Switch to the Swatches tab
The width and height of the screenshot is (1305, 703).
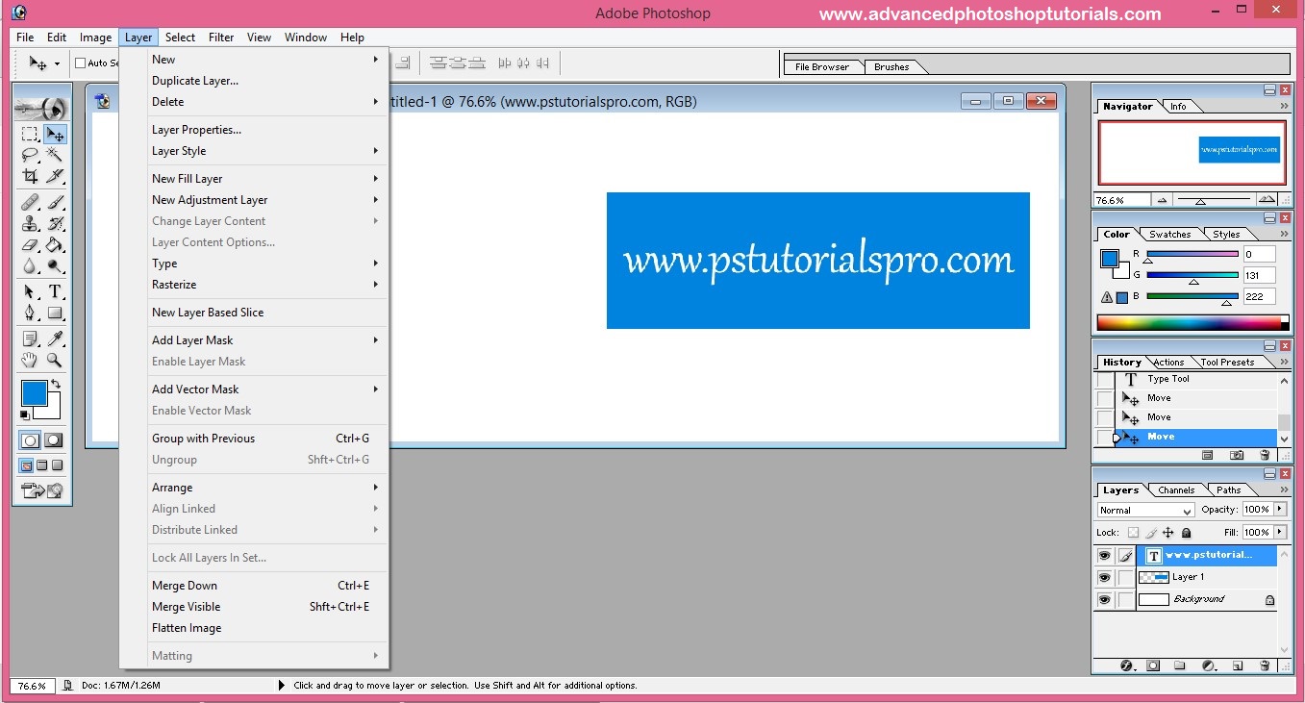tap(1170, 235)
